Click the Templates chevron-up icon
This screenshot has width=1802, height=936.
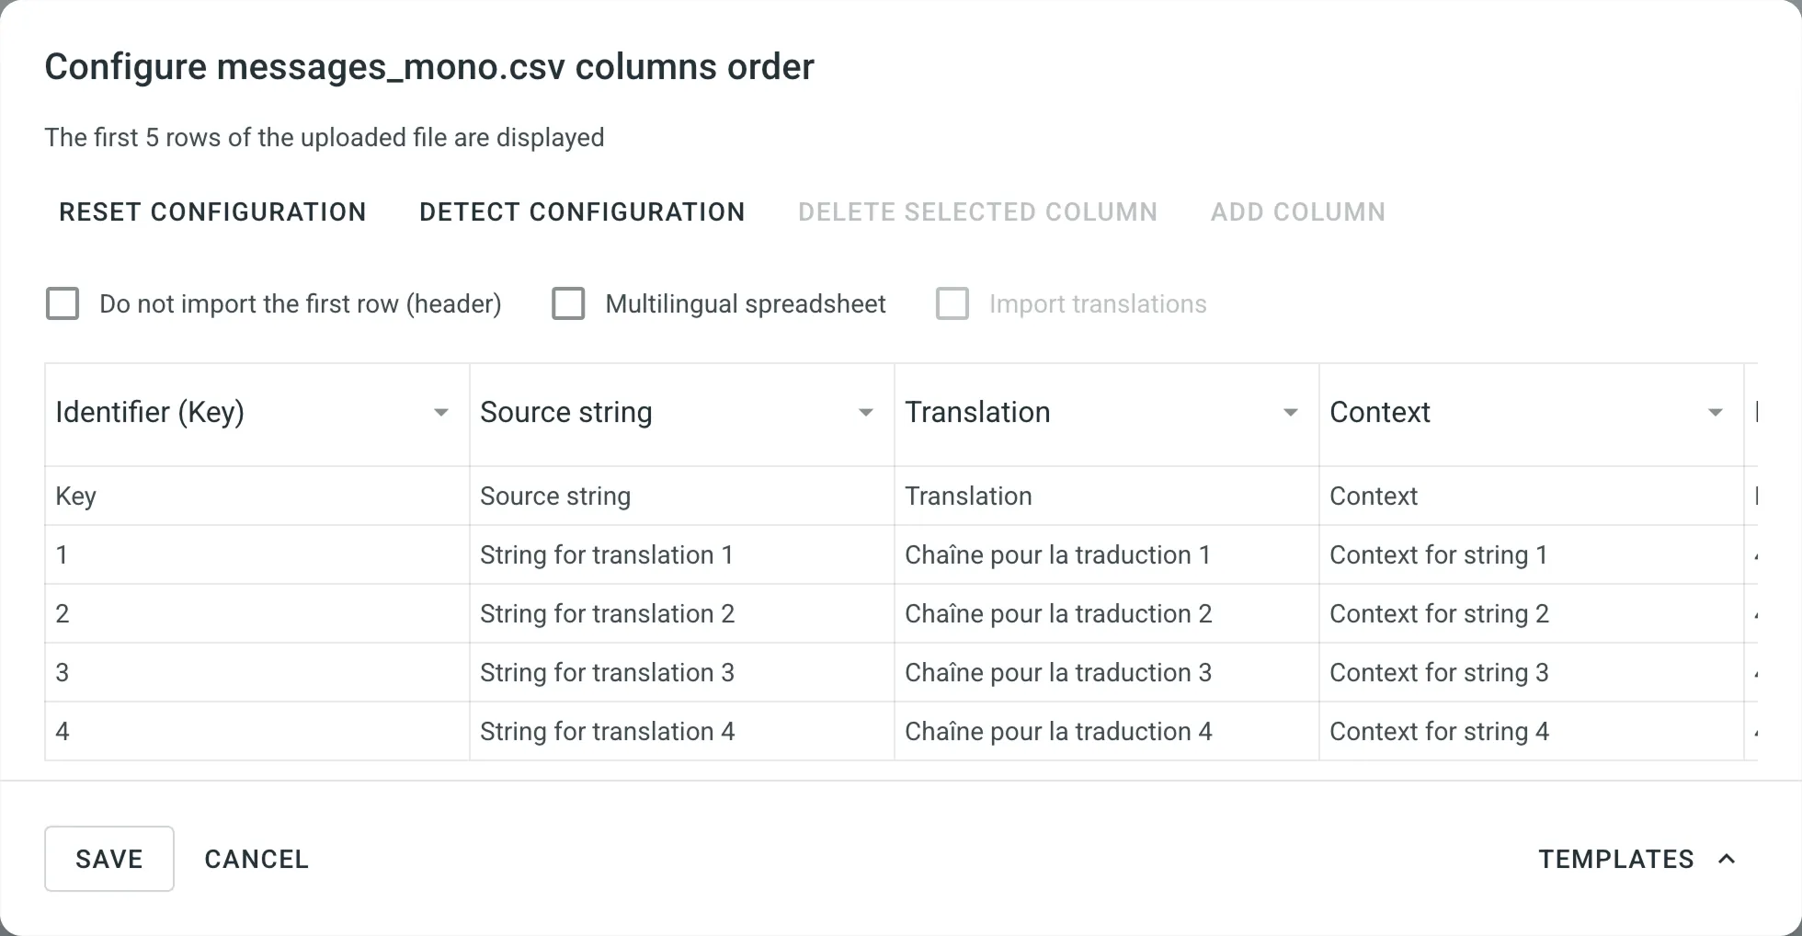coord(1727,859)
